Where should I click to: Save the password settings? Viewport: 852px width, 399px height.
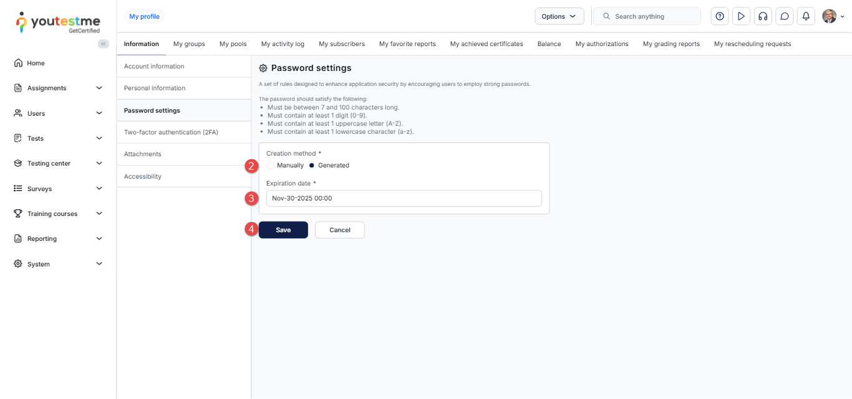click(x=283, y=230)
